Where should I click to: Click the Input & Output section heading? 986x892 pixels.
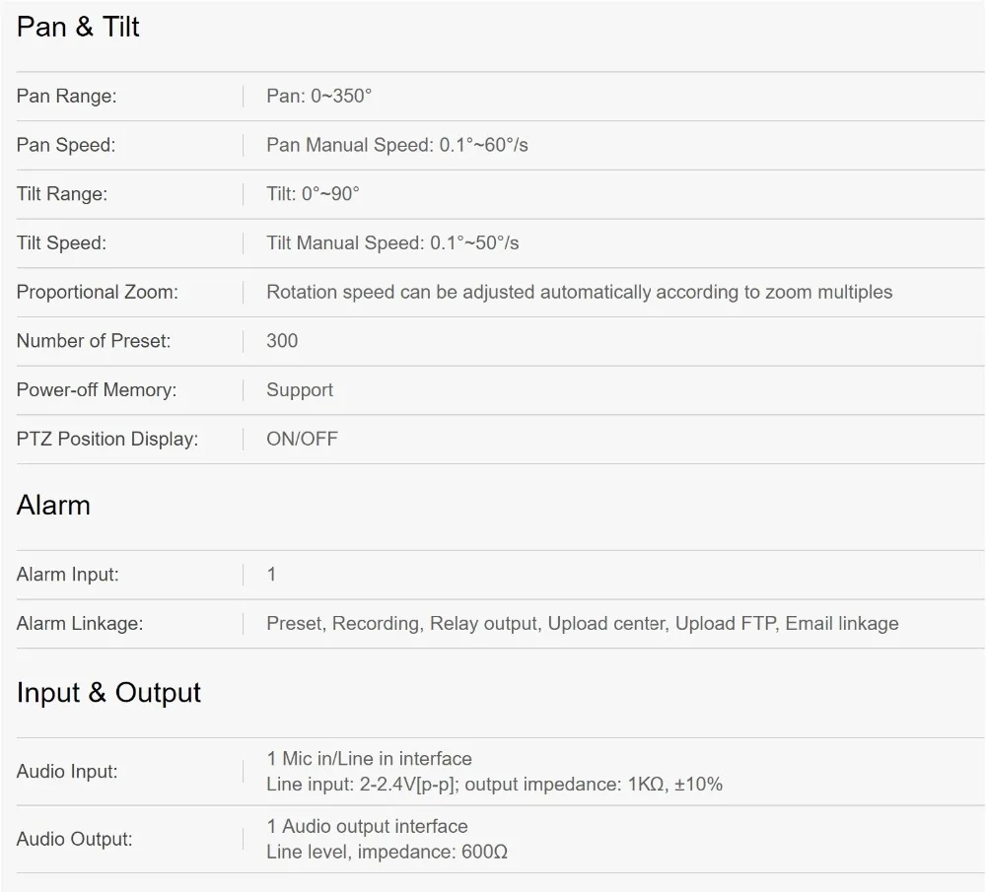(x=108, y=693)
